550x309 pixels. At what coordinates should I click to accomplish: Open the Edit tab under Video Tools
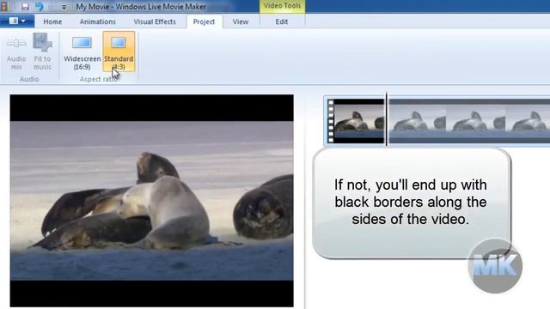282,21
